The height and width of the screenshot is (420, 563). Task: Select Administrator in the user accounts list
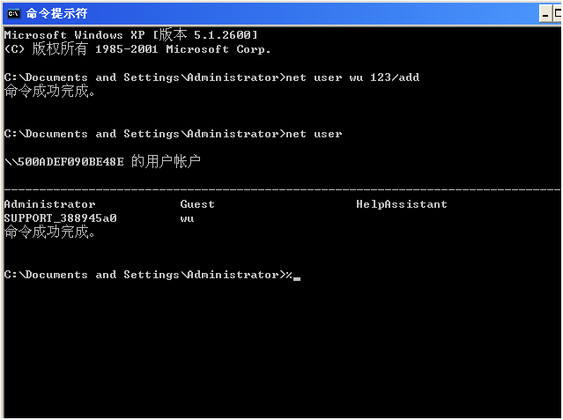[x=49, y=204]
